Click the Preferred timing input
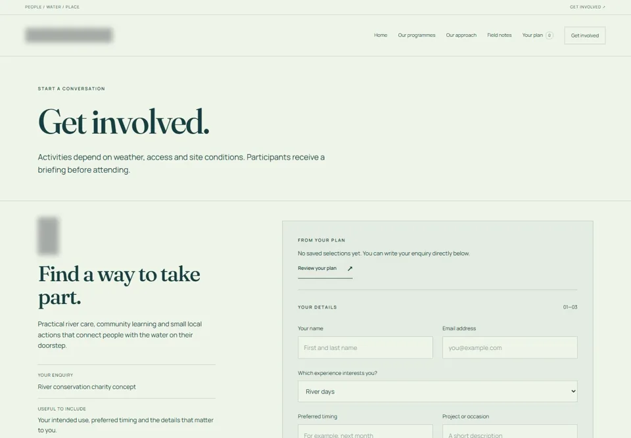 (x=365, y=431)
